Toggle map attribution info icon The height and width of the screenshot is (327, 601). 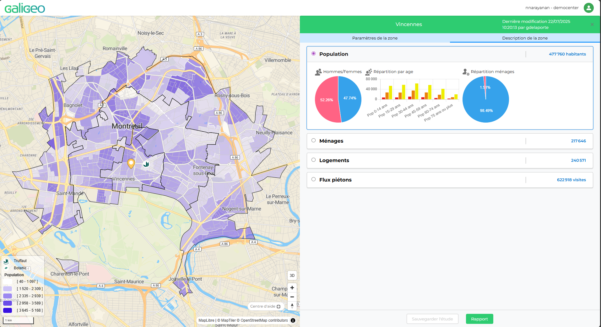point(293,320)
